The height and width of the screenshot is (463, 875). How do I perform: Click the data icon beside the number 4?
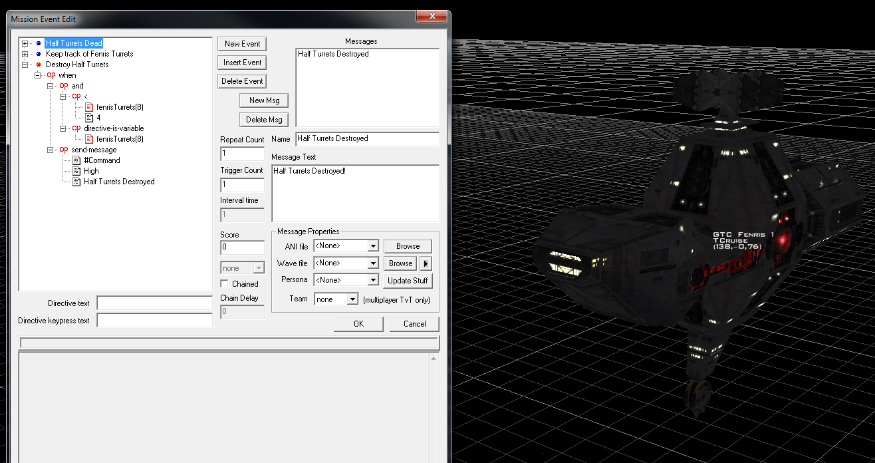click(x=89, y=118)
